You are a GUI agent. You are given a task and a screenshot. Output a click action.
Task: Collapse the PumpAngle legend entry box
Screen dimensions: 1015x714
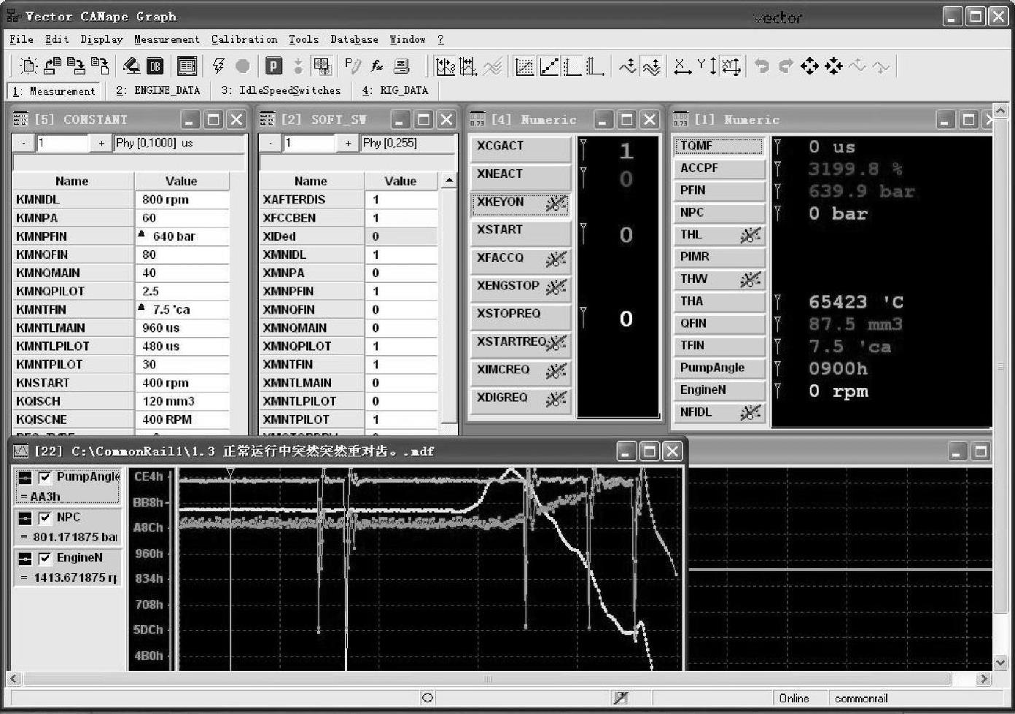click(26, 478)
